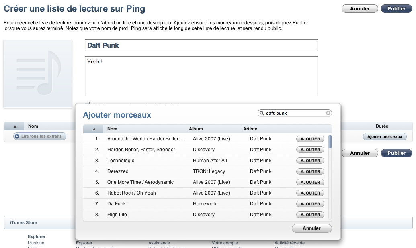Click Publier below the Durée column
416x248 pixels.
coord(396,153)
